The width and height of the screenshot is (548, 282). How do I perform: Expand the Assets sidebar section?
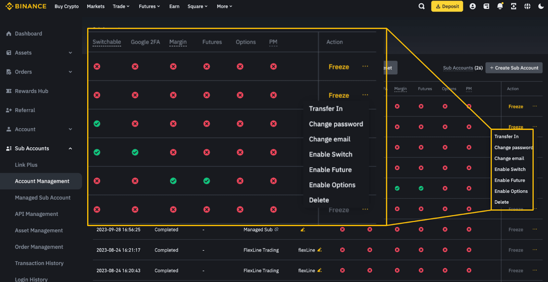coord(70,53)
